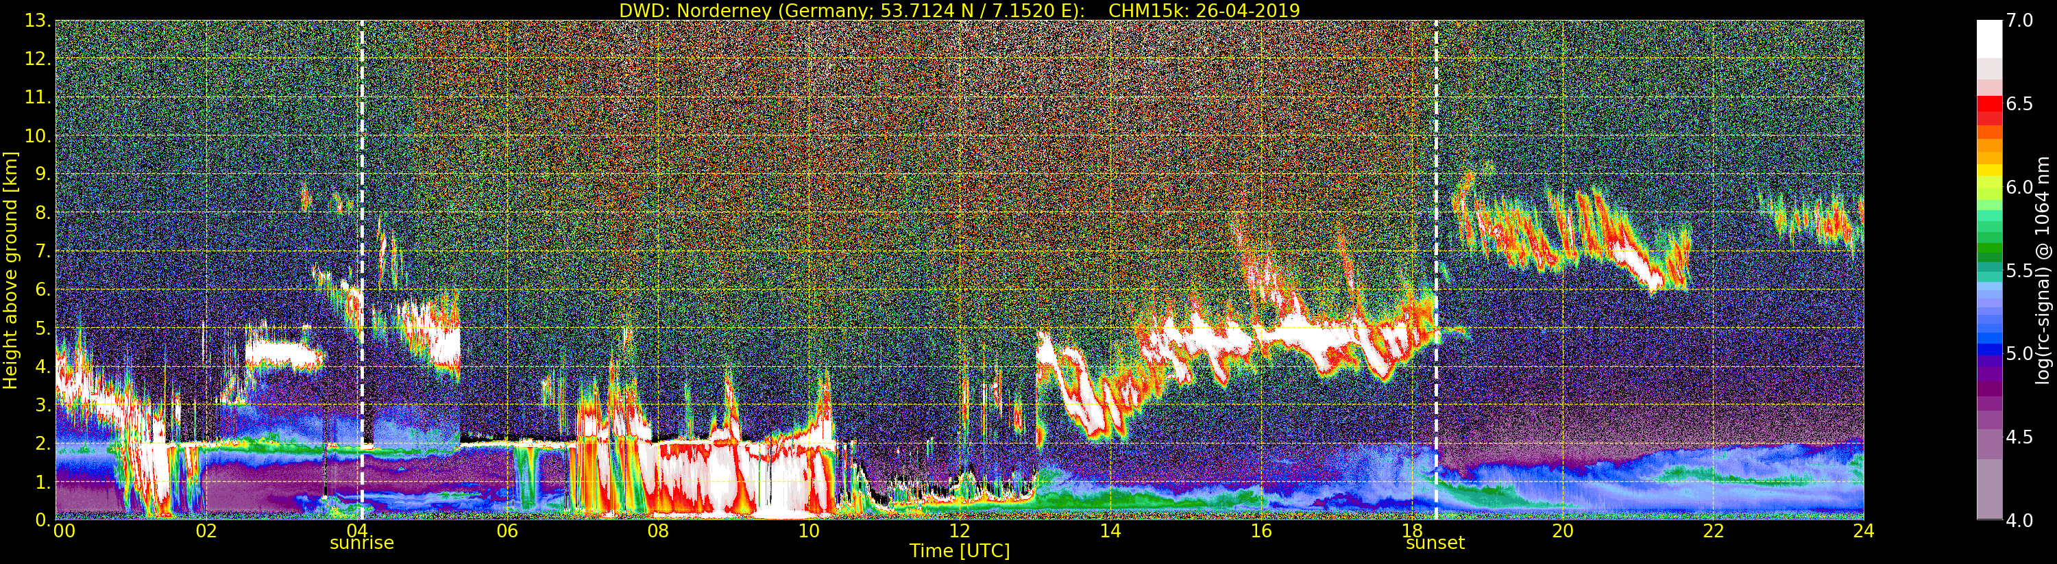Click the '12' time axis tick
This screenshot has height=564, width=2057.
point(960,531)
